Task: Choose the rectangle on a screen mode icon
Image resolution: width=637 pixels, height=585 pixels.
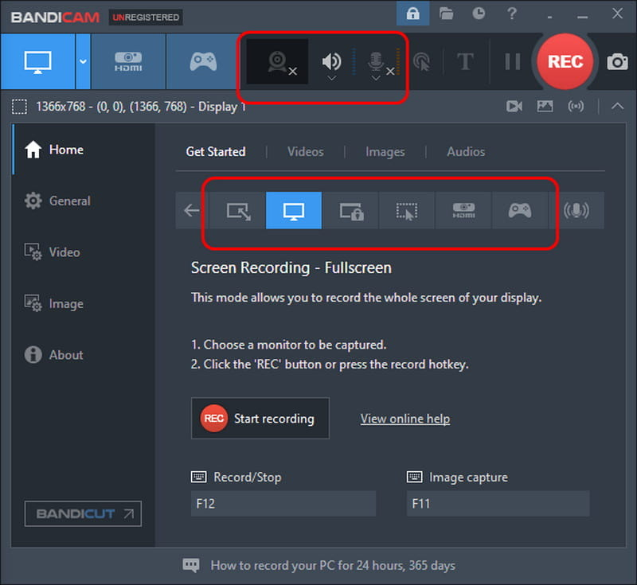Action: tap(238, 211)
